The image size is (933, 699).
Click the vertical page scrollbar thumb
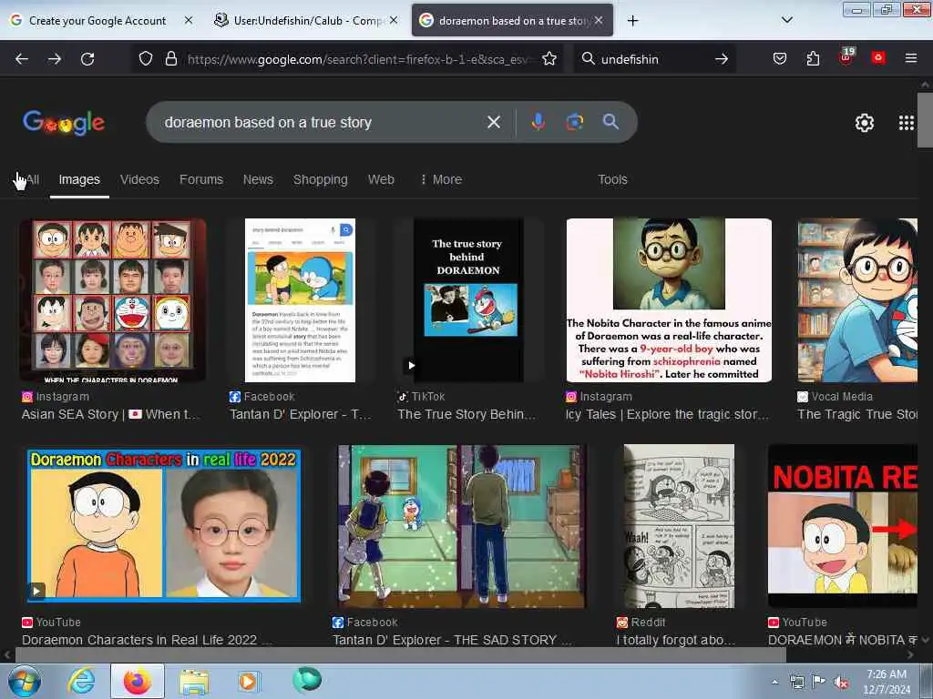pyautogui.click(x=925, y=119)
